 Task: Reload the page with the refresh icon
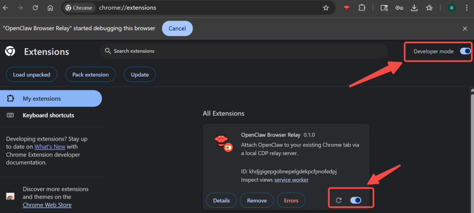(x=36, y=8)
